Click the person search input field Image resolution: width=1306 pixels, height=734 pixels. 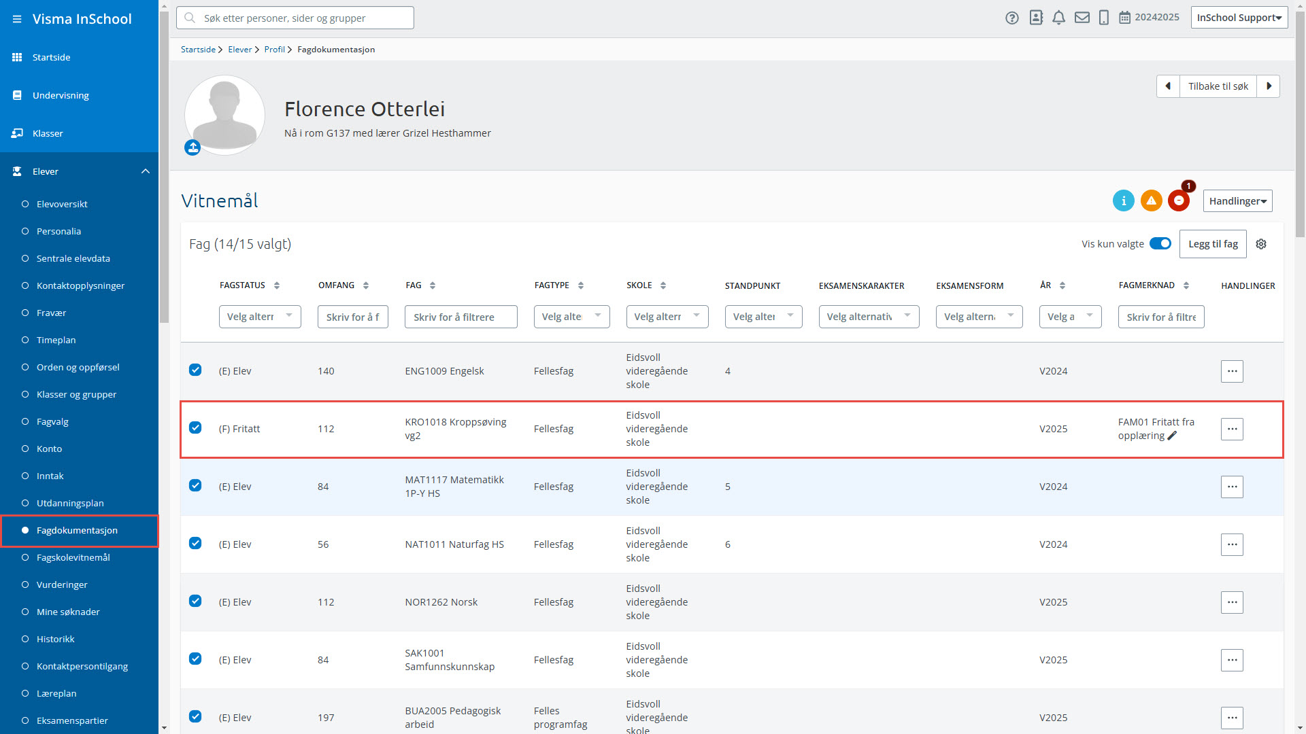pos(295,18)
